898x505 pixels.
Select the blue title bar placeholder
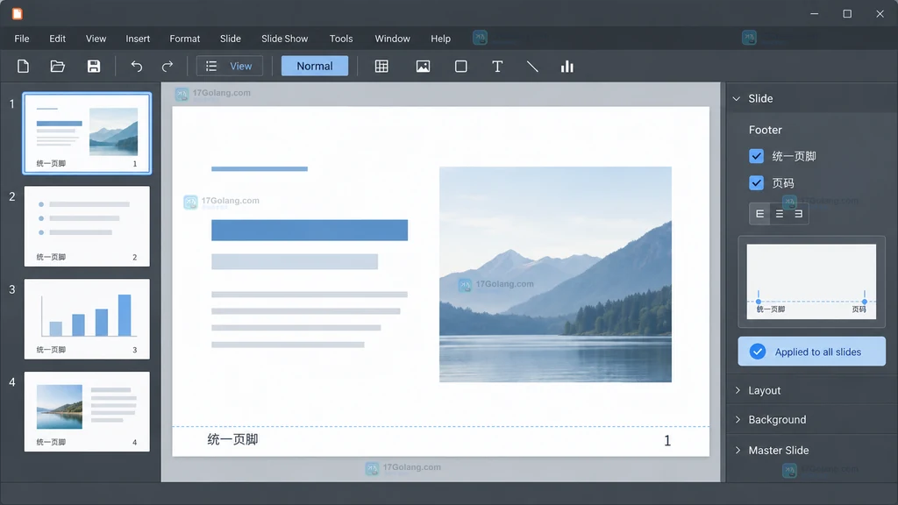click(x=310, y=231)
